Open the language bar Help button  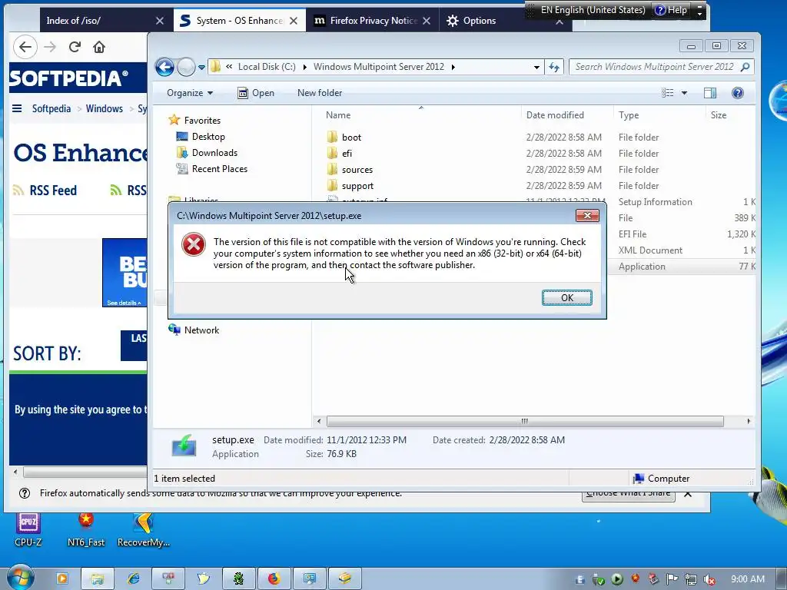click(x=671, y=10)
